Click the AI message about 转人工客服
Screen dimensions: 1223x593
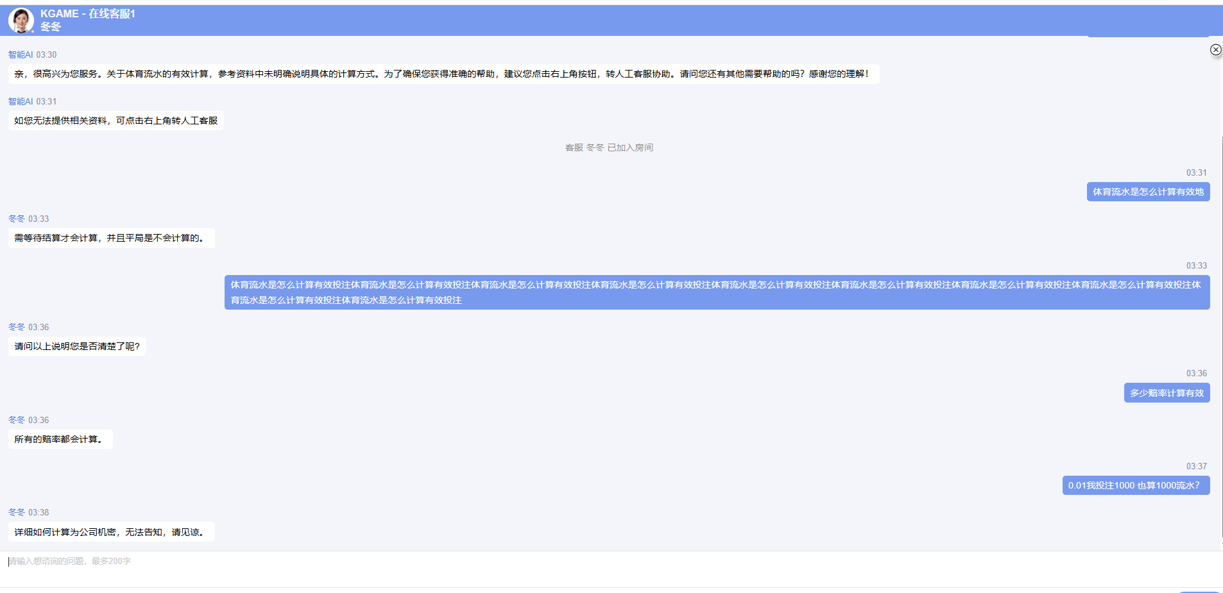116,121
